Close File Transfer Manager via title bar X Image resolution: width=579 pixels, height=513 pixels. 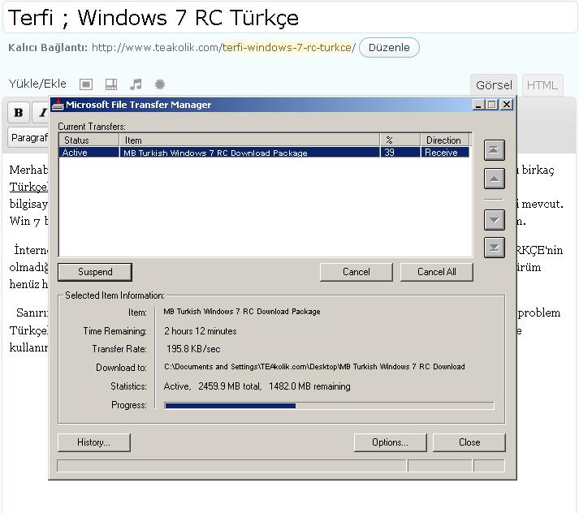[x=507, y=105]
